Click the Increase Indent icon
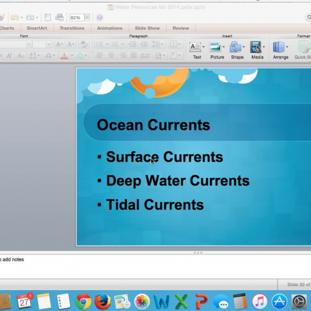The width and height of the screenshot is (311, 311). coord(144,44)
